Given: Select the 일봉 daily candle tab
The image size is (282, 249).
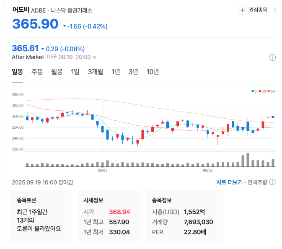Looking at the screenshot, I should [x=18, y=72].
